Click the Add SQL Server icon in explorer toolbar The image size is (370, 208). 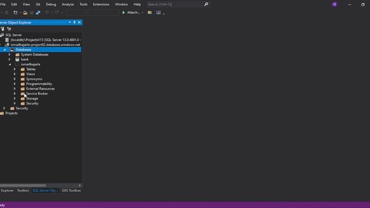coord(2,29)
